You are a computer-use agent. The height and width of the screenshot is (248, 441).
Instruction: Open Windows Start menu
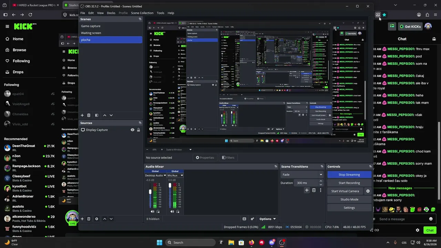click(160, 242)
